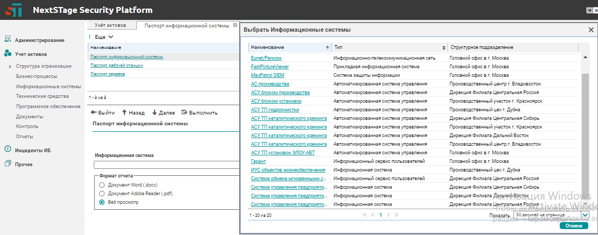Select the Веб просмотр radio option
The image size is (598, 235).
pyautogui.click(x=101, y=202)
